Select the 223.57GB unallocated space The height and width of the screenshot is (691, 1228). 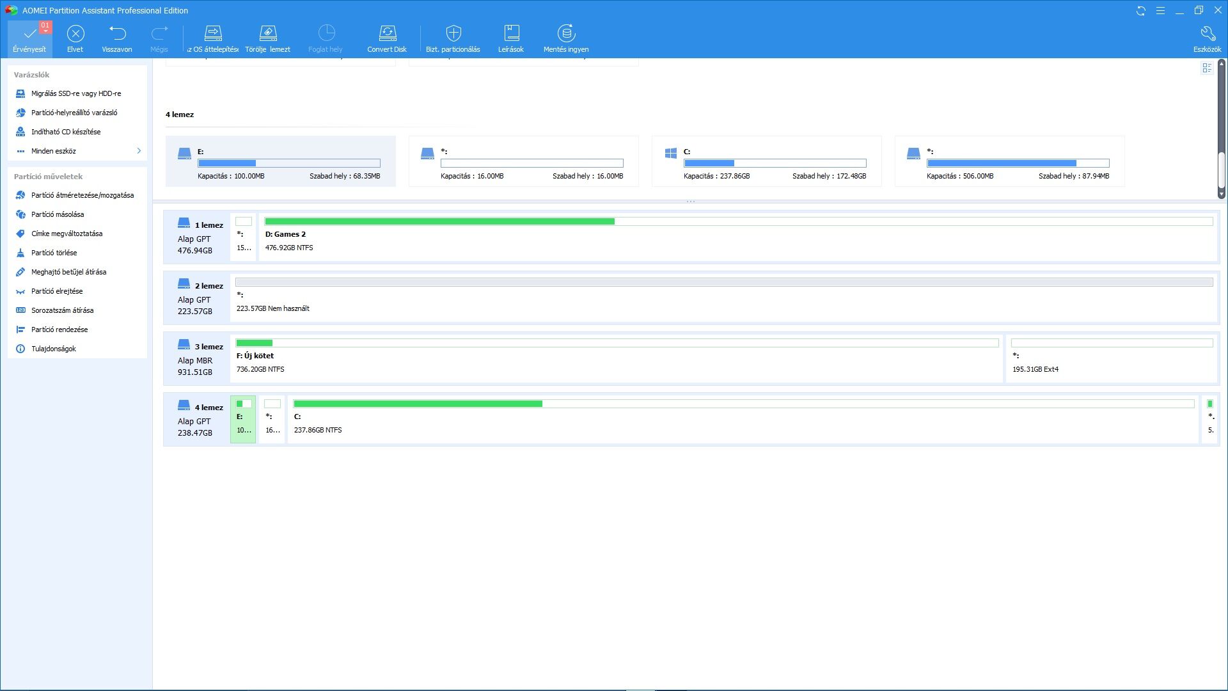(x=724, y=298)
